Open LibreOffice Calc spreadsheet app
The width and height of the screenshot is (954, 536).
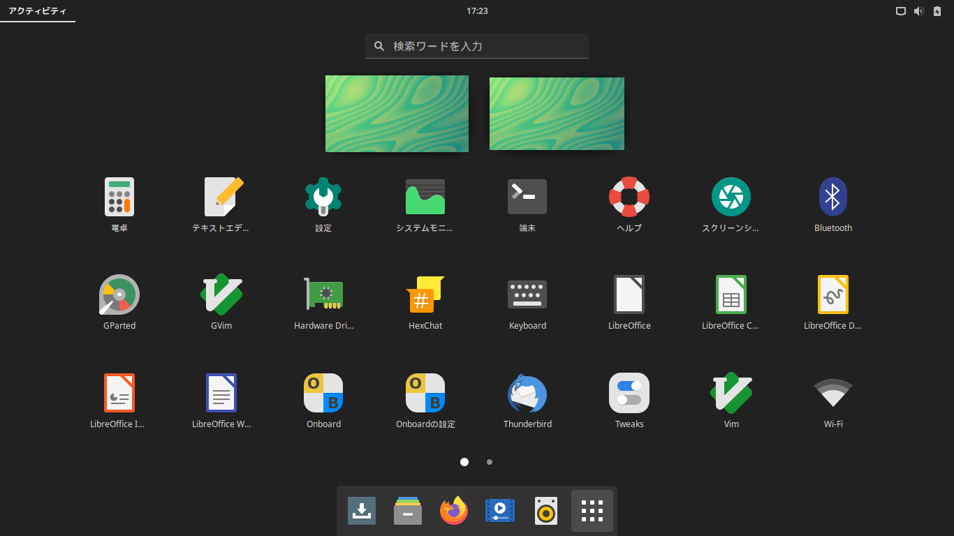click(x=731, y=295)
